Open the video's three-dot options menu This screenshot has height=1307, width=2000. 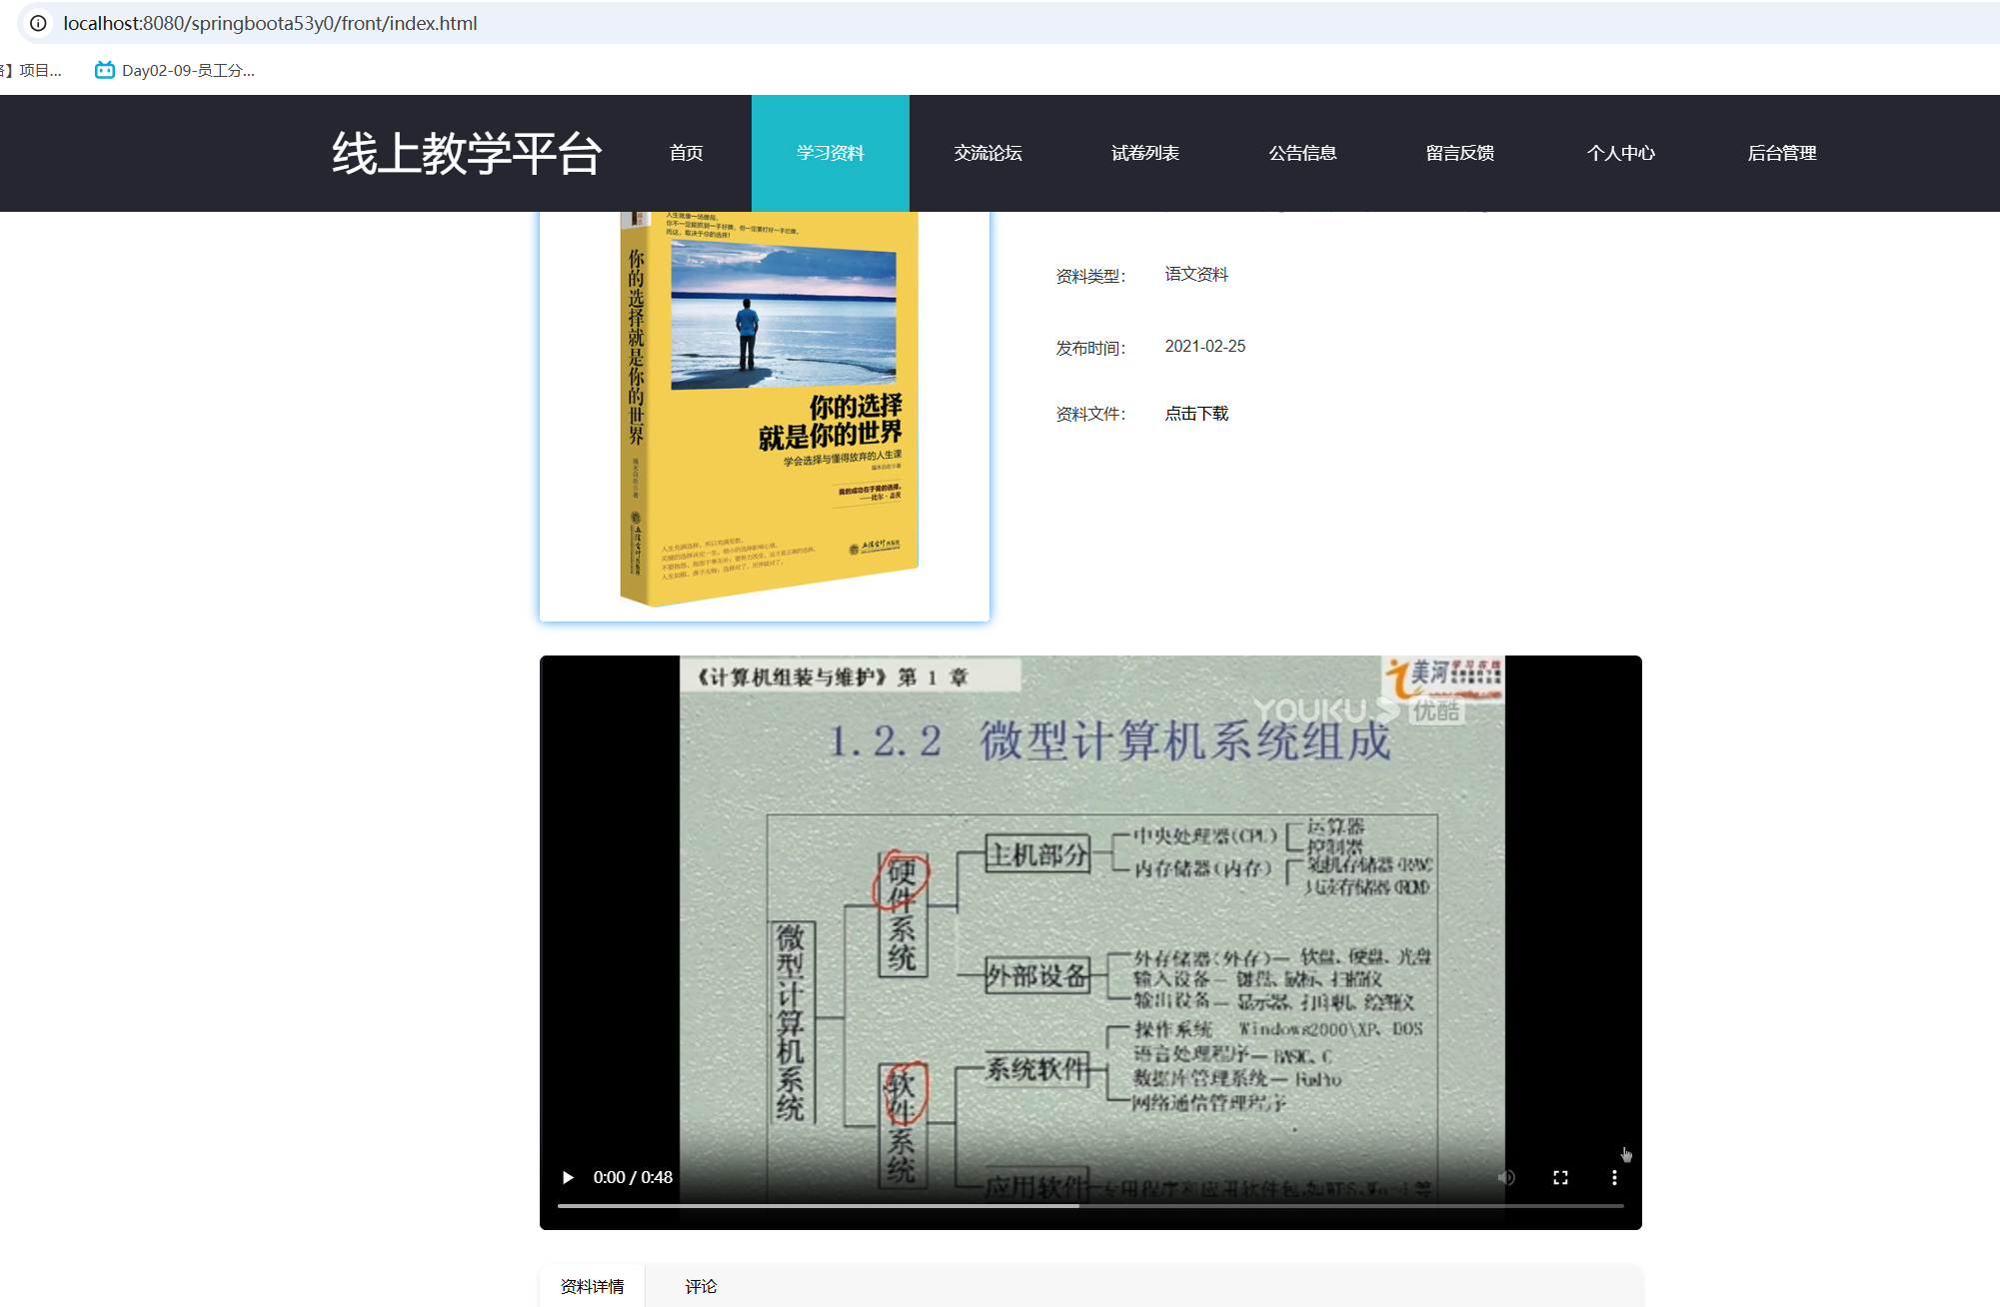click(x=1614, y=1177)
